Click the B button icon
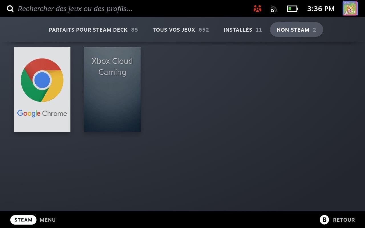365x228 pixels. click(324, 220)
